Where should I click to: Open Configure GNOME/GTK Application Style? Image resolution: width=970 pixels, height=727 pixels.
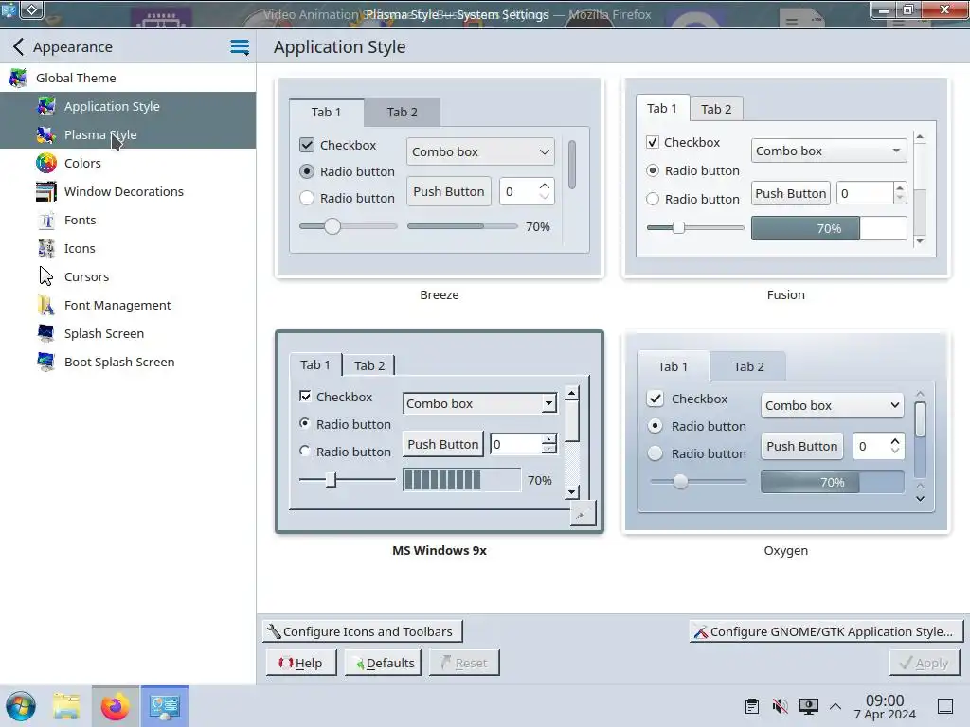click(826, 631)
